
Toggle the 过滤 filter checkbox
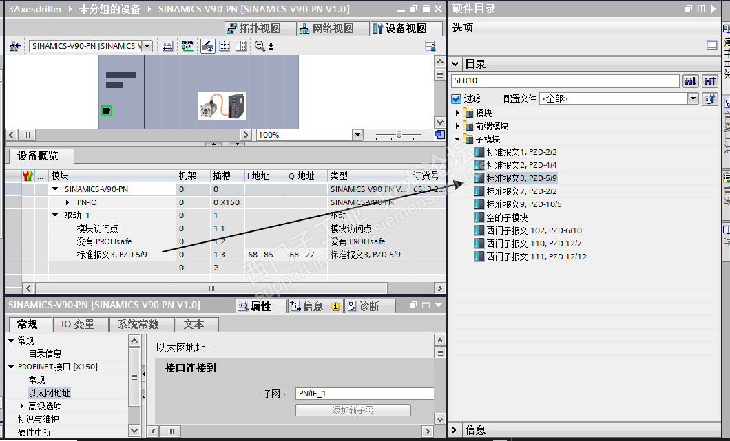(x=456, y=98)
